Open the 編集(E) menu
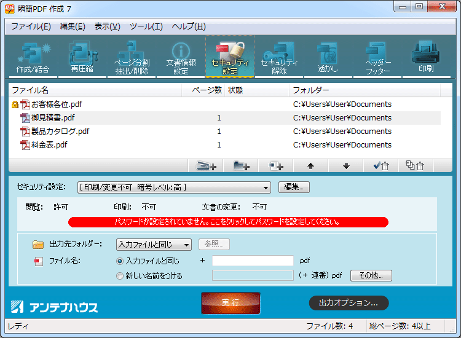 (x=73, y=26)
